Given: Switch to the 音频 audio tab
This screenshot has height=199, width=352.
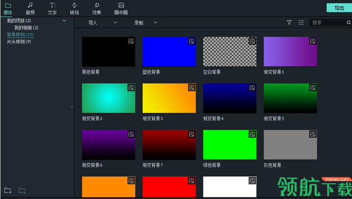Looking at the screenshot, I should (x=30, y=9).
